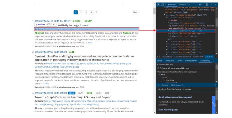232x118 pixels.
Task: Click the What's new drawer scrollbar
Action: [x=217, y=95]
